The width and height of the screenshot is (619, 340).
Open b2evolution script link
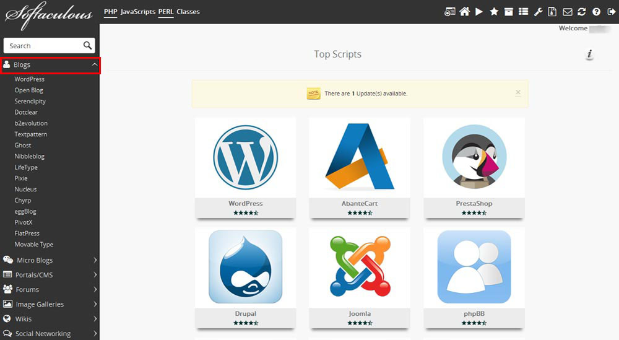31,123
